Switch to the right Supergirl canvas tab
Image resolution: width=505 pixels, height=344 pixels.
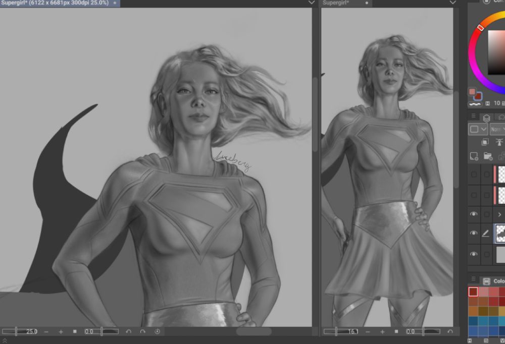click(x=345, y=3)
